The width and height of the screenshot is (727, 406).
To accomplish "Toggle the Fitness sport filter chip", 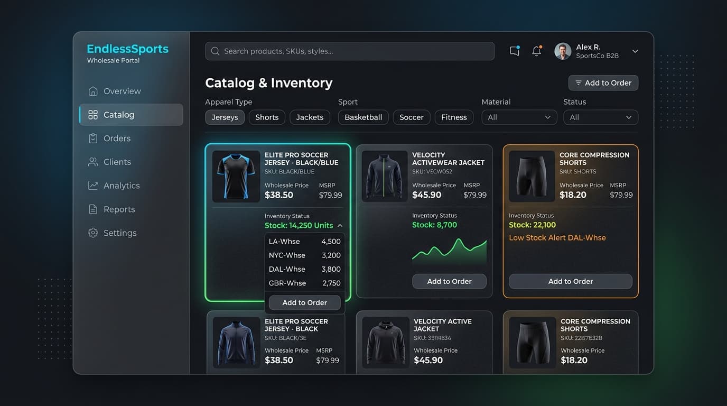I will tap(454, 117).
